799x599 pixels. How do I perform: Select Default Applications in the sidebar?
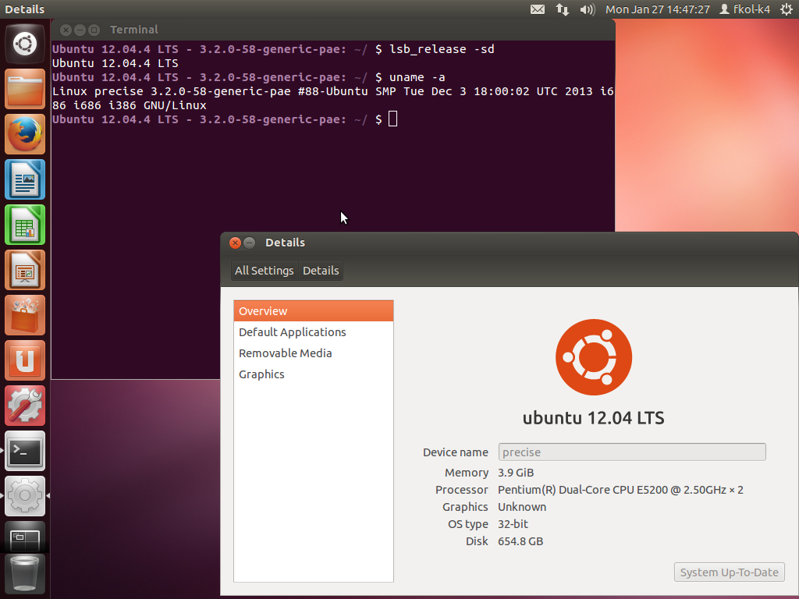click(314, 332)
